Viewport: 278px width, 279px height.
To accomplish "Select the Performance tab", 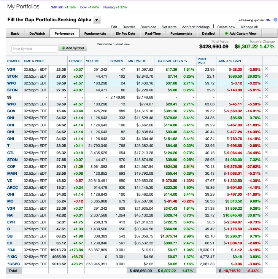I will click(x=64, y=33).
